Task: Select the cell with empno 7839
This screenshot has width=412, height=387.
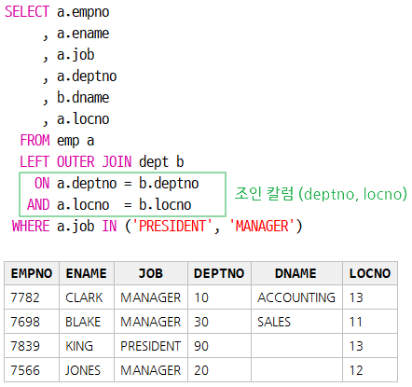Action: (x=32, y=346)
